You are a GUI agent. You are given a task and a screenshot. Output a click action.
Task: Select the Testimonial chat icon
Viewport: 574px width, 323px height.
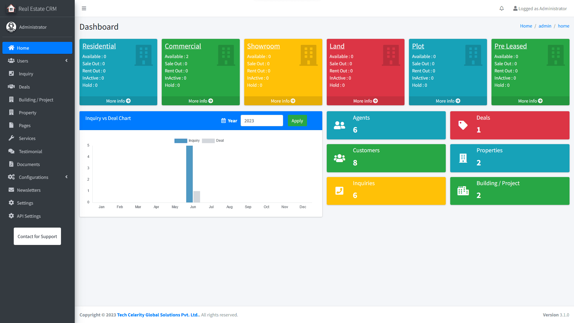point(11,151)
